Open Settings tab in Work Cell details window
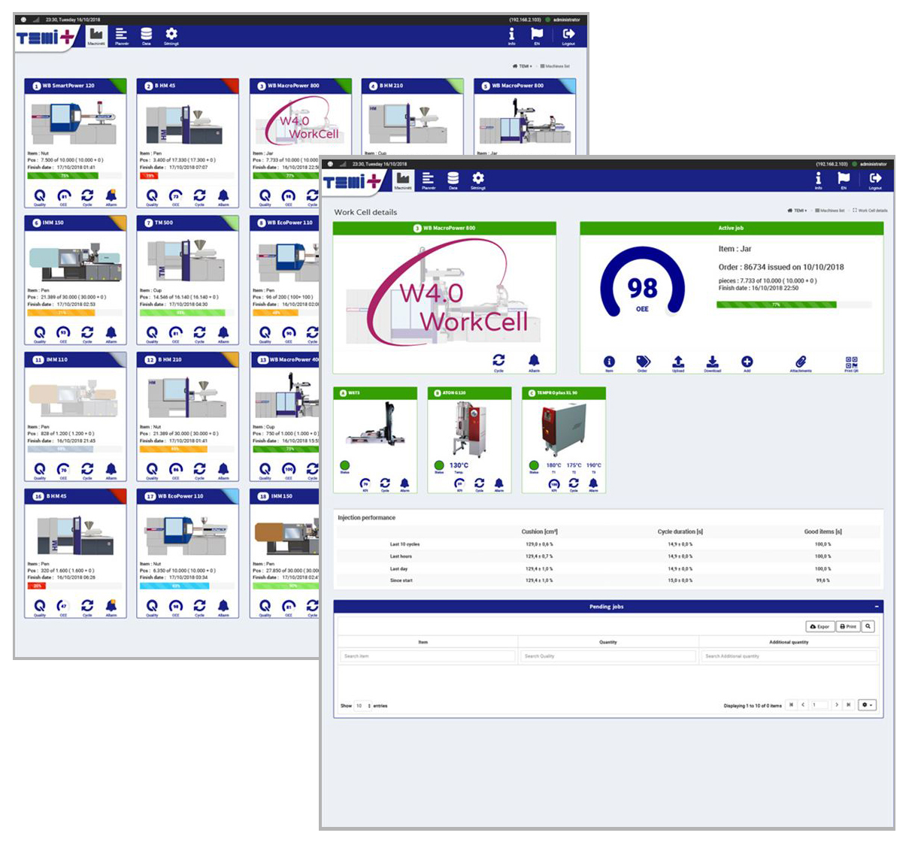 pyautogui.click(x=477, y=180)
